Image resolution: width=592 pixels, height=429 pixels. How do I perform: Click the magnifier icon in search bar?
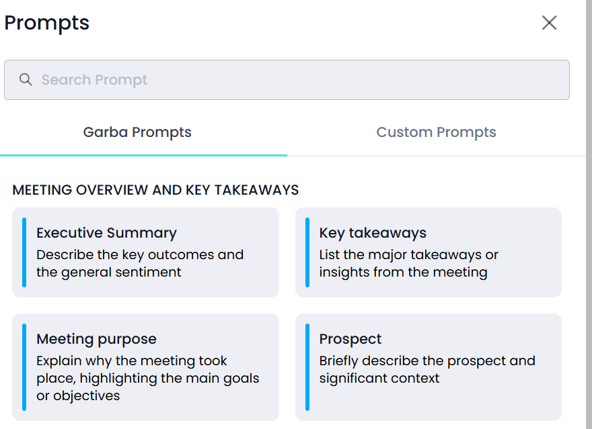tap(26, 79)
